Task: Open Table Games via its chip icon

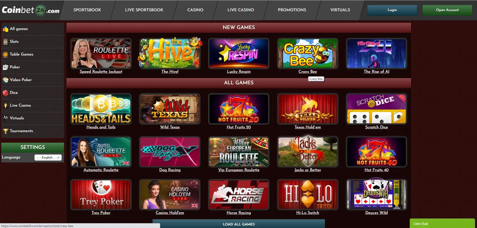Action: (6, 55)
